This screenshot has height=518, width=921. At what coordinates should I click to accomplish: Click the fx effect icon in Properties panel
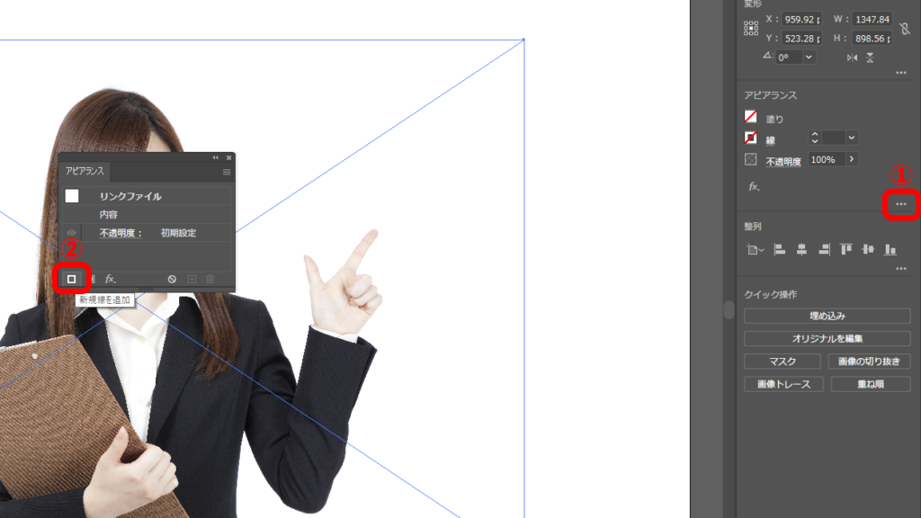coord(754,187)
